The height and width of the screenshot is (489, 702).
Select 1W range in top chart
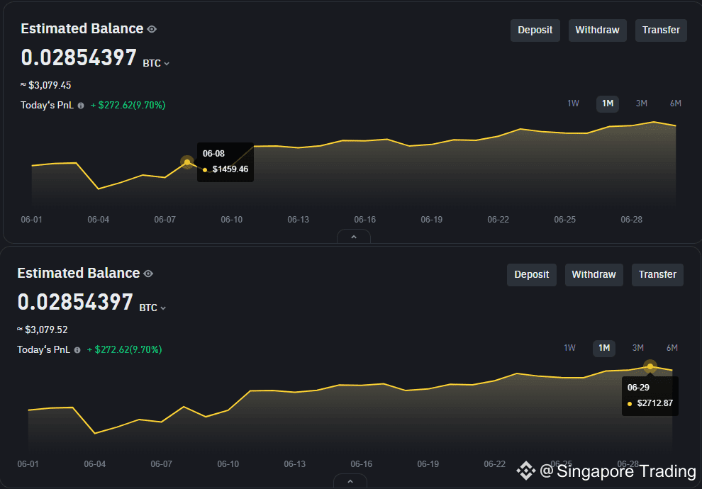[x=573, y=103]
